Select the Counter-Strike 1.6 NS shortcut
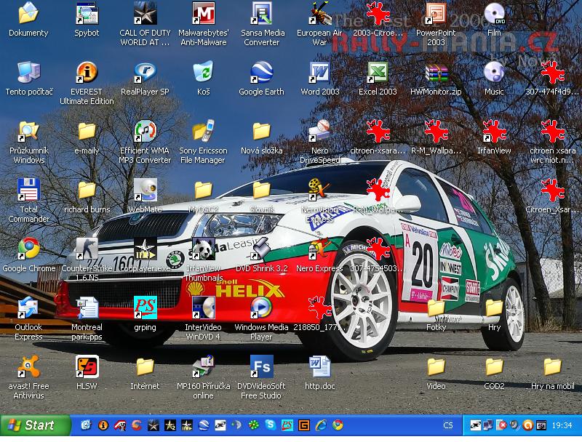Viewport: 582px width, 442px height. click(x=87, y=249)
